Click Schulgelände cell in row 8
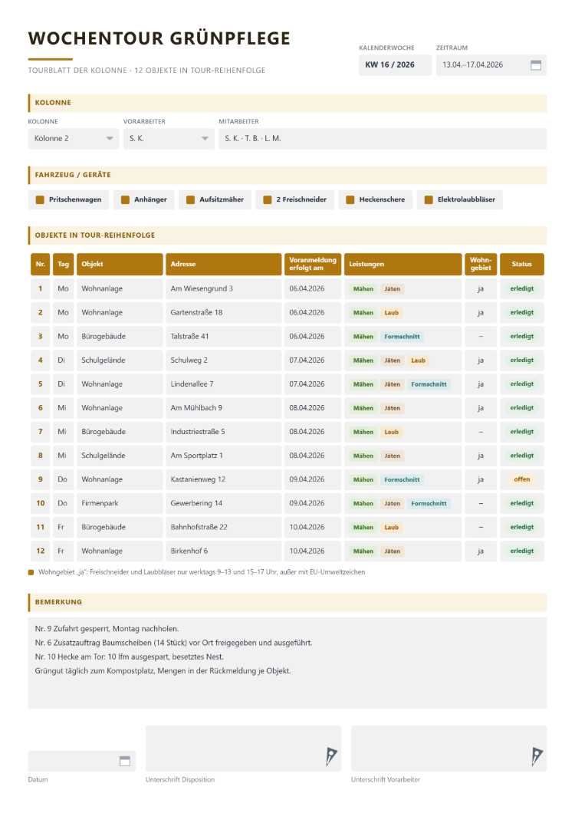The height and width of the screenshot is (813, 575). point(120,456)
